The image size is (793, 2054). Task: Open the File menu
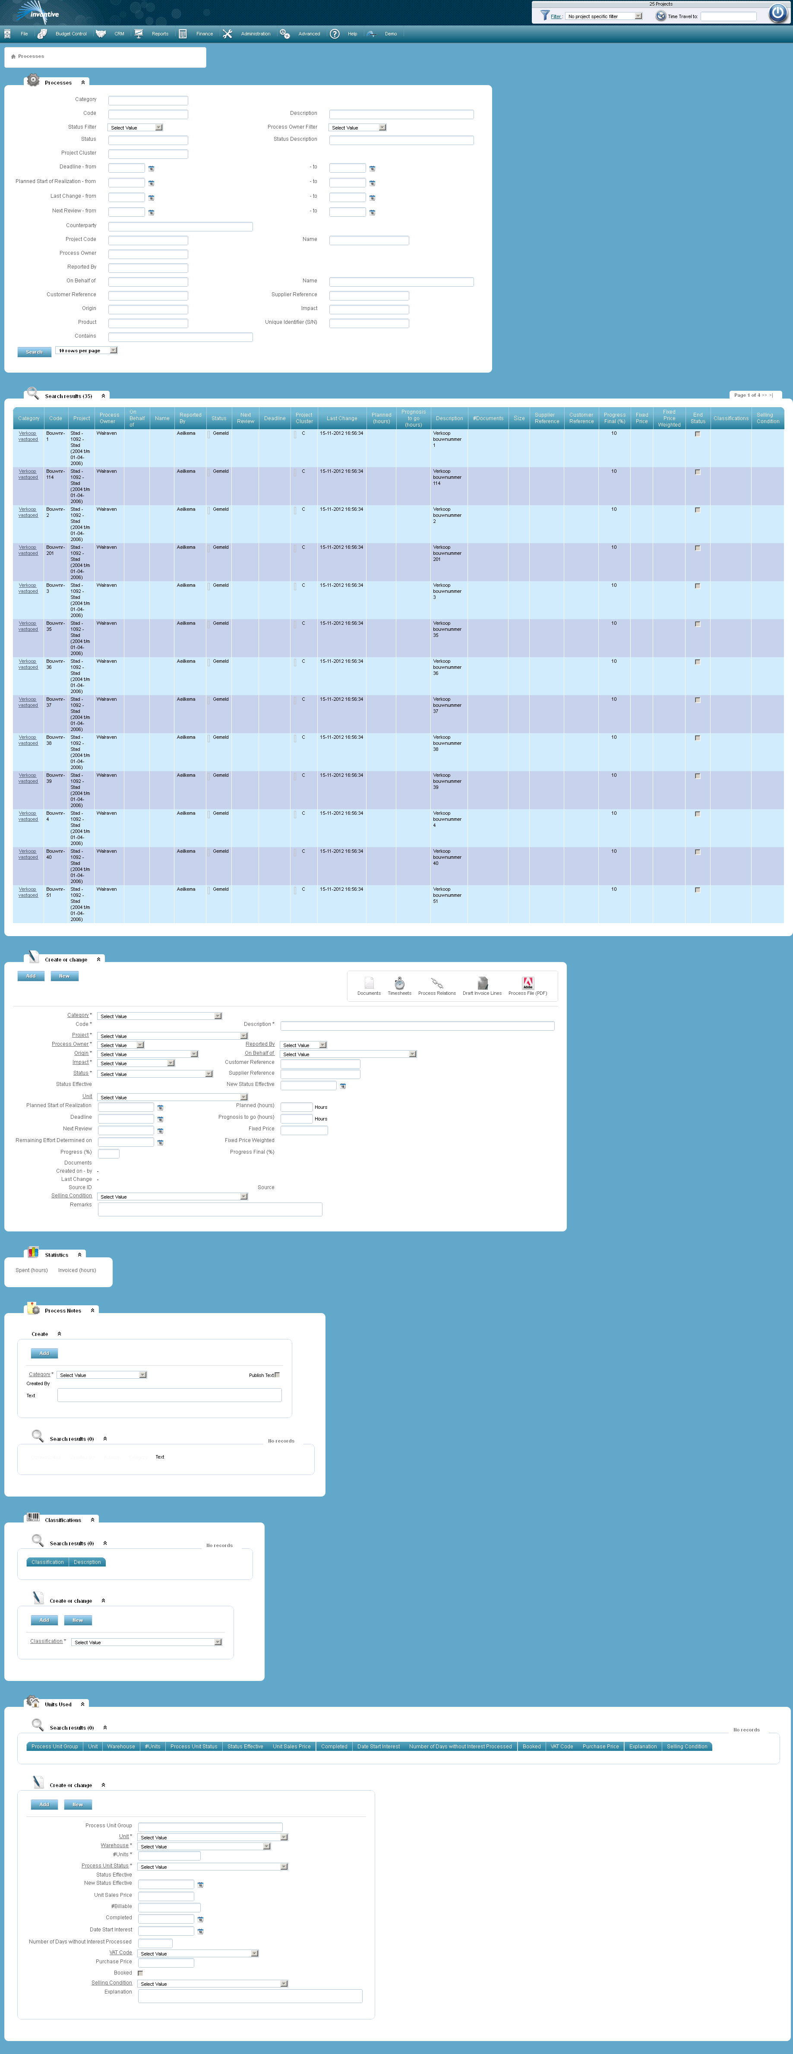click(24, 34)
